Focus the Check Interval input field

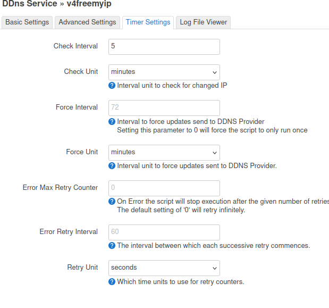pyautogui.click(x=164, y=47)
